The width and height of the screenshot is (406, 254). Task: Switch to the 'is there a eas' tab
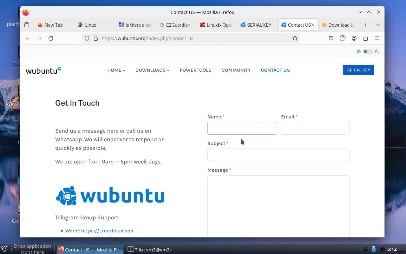[x=135, y=25]
